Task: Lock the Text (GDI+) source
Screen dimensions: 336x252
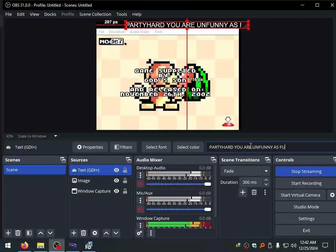Action: (125, 170)
